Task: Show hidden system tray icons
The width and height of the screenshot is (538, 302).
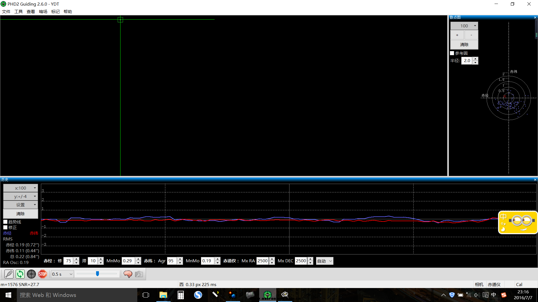Action: coord(443,295)
